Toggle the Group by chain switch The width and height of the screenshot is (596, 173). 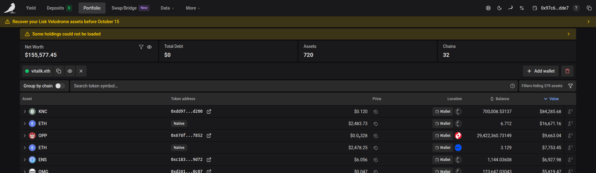60,86
